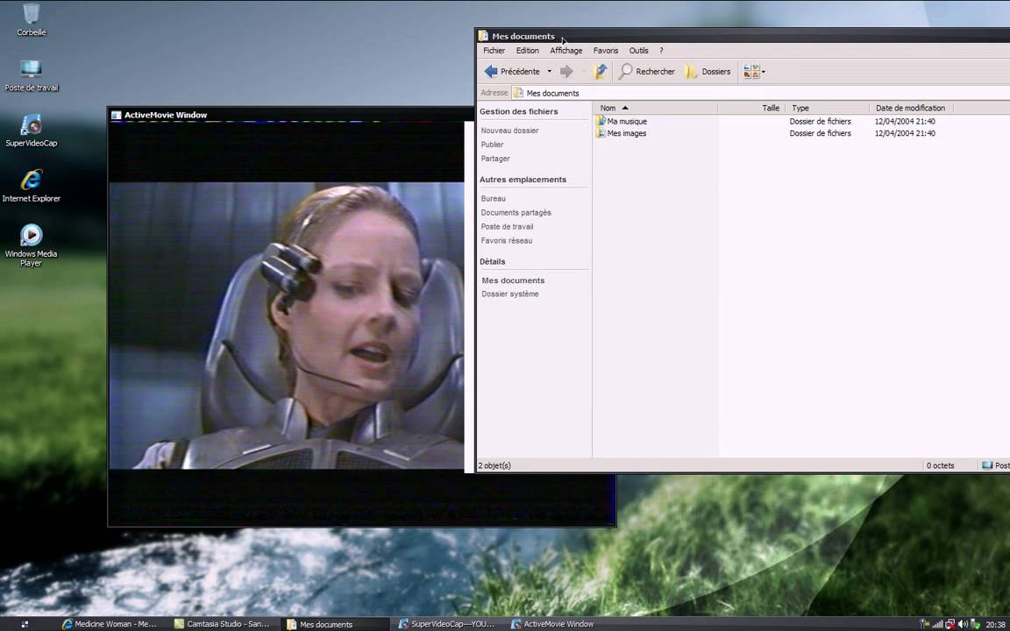Image resolution: width=1010 pixels, height=631 pixels.
Task: Open the Fichier menu
Action: (494, 50)
